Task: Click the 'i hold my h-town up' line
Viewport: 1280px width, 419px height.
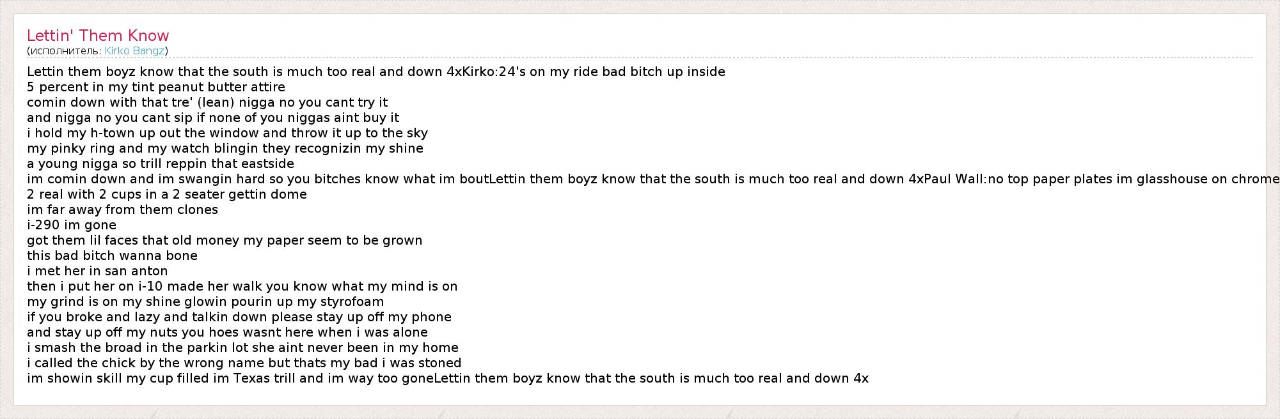Action: click(227, 133)
